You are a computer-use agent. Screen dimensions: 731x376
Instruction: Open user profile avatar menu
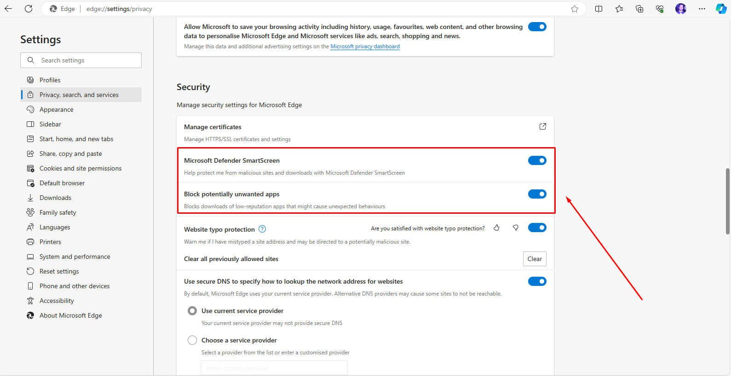pos(681,9)
